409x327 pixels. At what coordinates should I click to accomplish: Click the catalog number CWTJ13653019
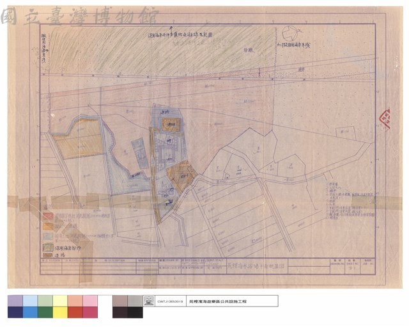coord(170,301)
